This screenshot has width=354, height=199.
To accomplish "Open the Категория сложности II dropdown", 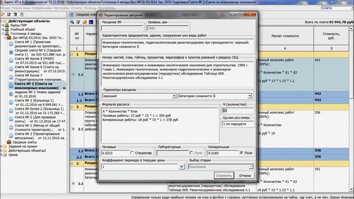I will (x=249, y=96).
